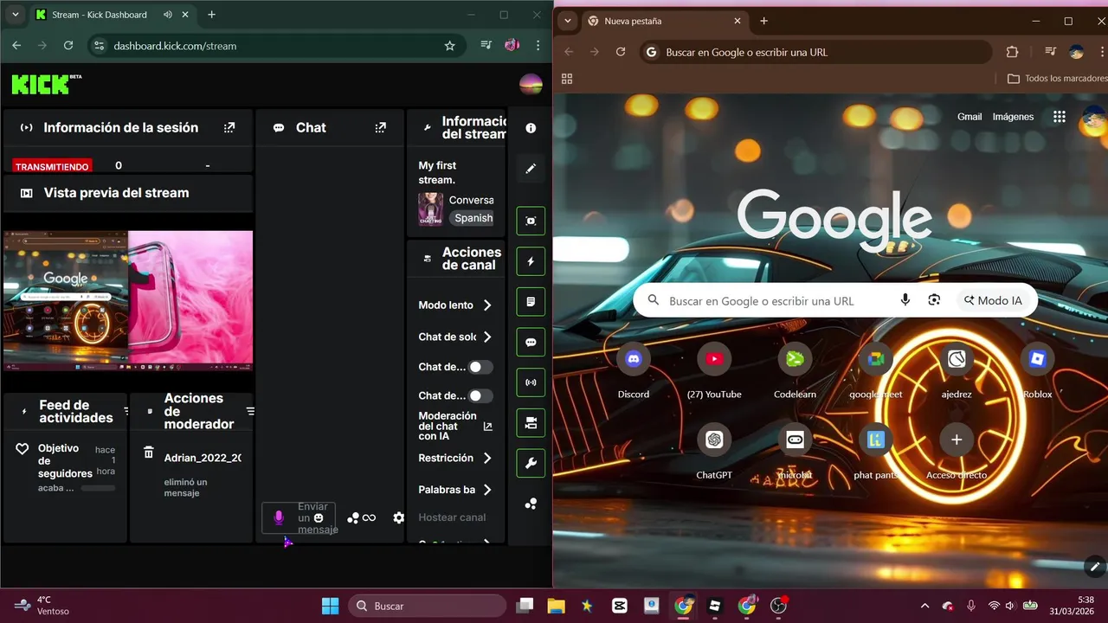Open Roblox shortcut
This screenshot has height=623, width=1108.
1037,371
